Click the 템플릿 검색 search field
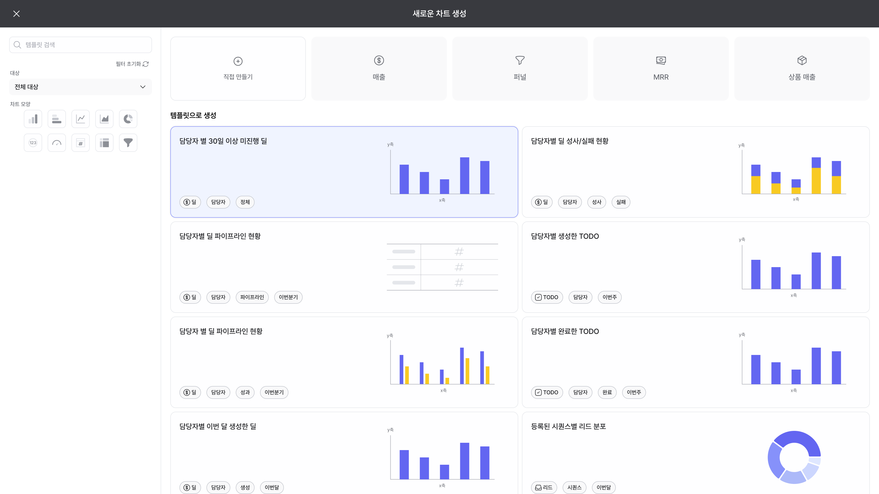Screen dimensions: 879x494 81,45
